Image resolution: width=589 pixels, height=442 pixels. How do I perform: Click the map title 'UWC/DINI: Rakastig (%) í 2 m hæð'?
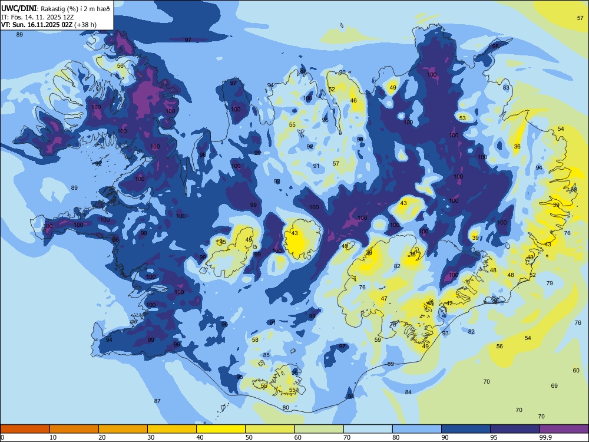pos(55,8)
